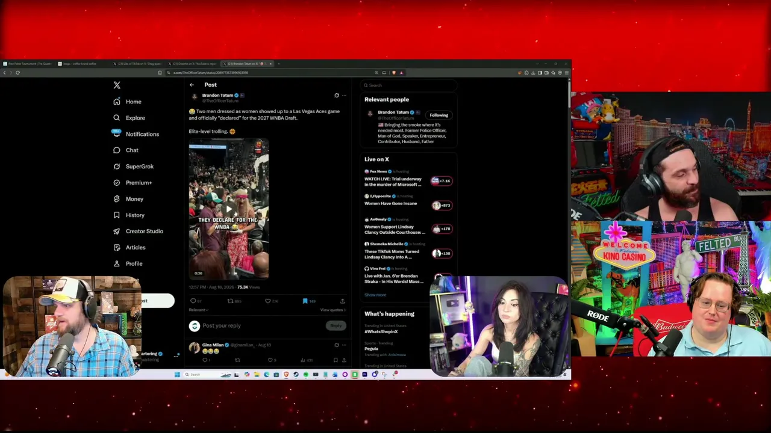Open Premium+ in the sidebar
Viewport: 771px width, 433px height.
pos(133,183)
